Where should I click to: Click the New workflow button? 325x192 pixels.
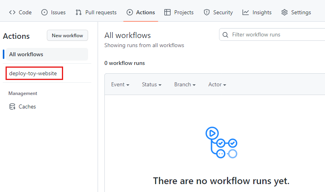point(67,35)
